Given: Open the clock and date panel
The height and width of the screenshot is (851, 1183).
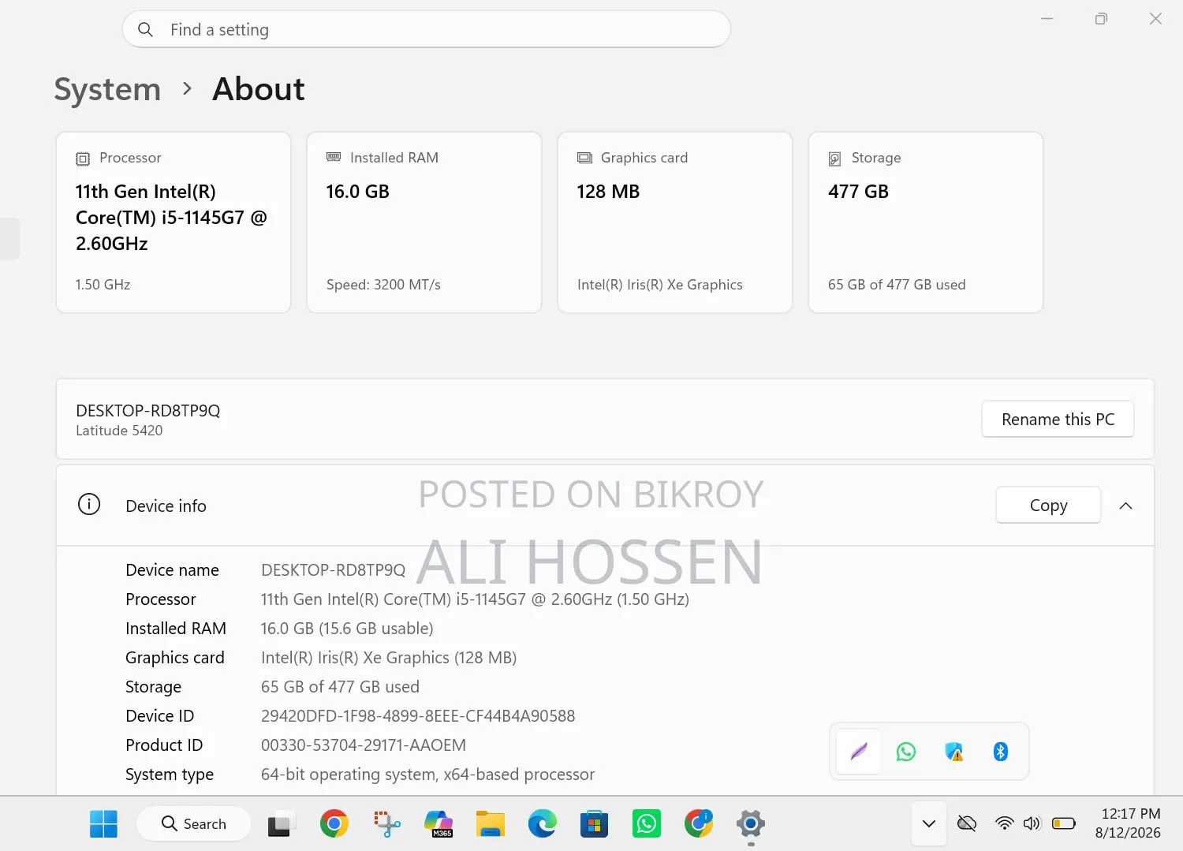Looking at the screenshot, I should [1130, 823].
